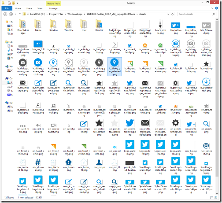Open the UserList folder
The width and height of the screenshot is (222, 203).
point(99,26)
